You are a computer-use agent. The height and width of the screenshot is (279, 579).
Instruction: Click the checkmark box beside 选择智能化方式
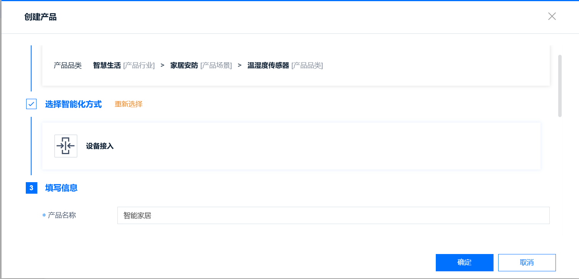tap(31, 104)
